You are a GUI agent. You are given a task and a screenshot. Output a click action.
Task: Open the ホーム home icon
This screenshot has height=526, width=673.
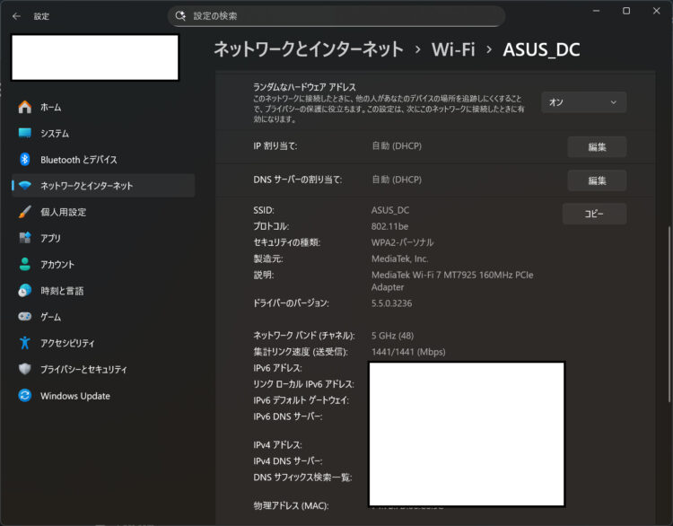click(x=25, y=107)
